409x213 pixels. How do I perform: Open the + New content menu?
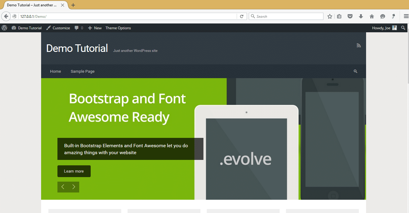[95, 28]
